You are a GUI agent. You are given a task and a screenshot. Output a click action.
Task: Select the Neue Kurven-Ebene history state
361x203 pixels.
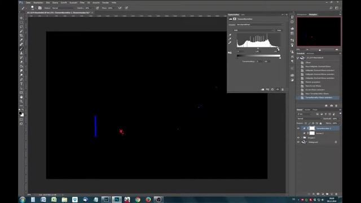[x=313, y=86]
